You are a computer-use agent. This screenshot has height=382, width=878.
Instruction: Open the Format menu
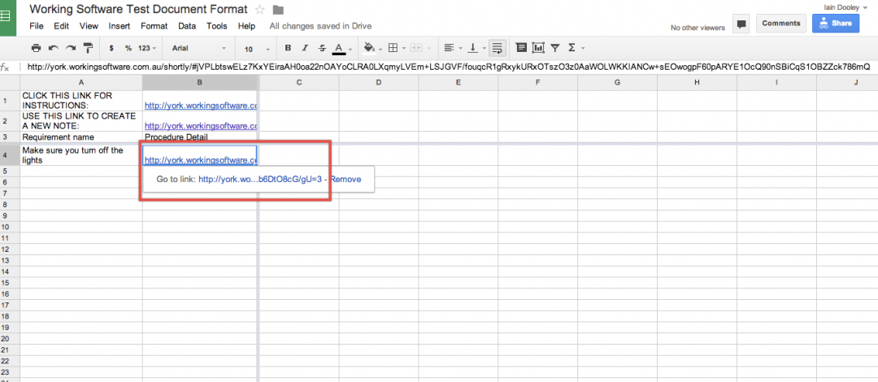[x=154, y=26]
